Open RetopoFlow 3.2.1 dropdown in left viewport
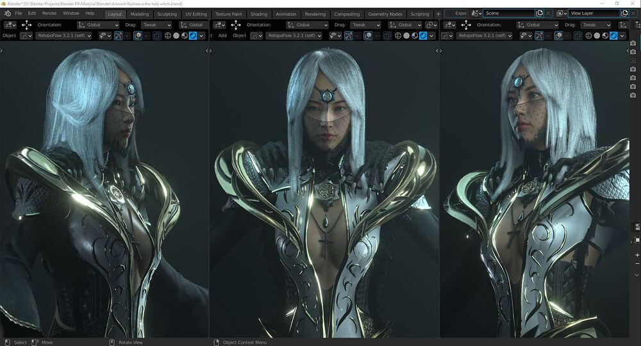This screenshot has width=641, height=346. [x=64, y=35]
